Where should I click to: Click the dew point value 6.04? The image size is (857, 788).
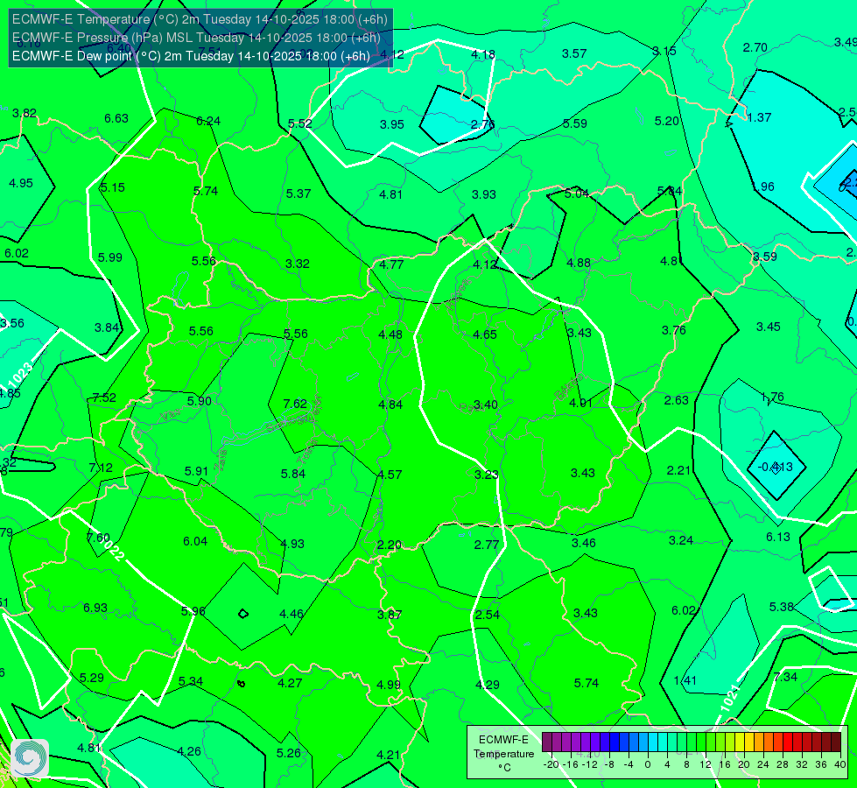(x=195, y=541)
